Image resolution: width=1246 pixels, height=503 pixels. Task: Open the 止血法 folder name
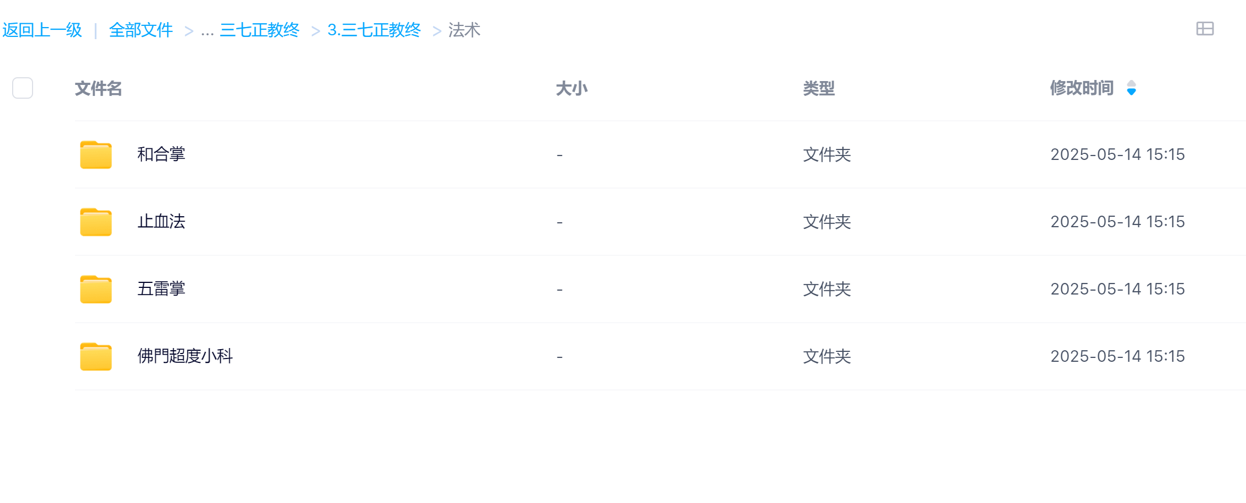coord(161,222)
